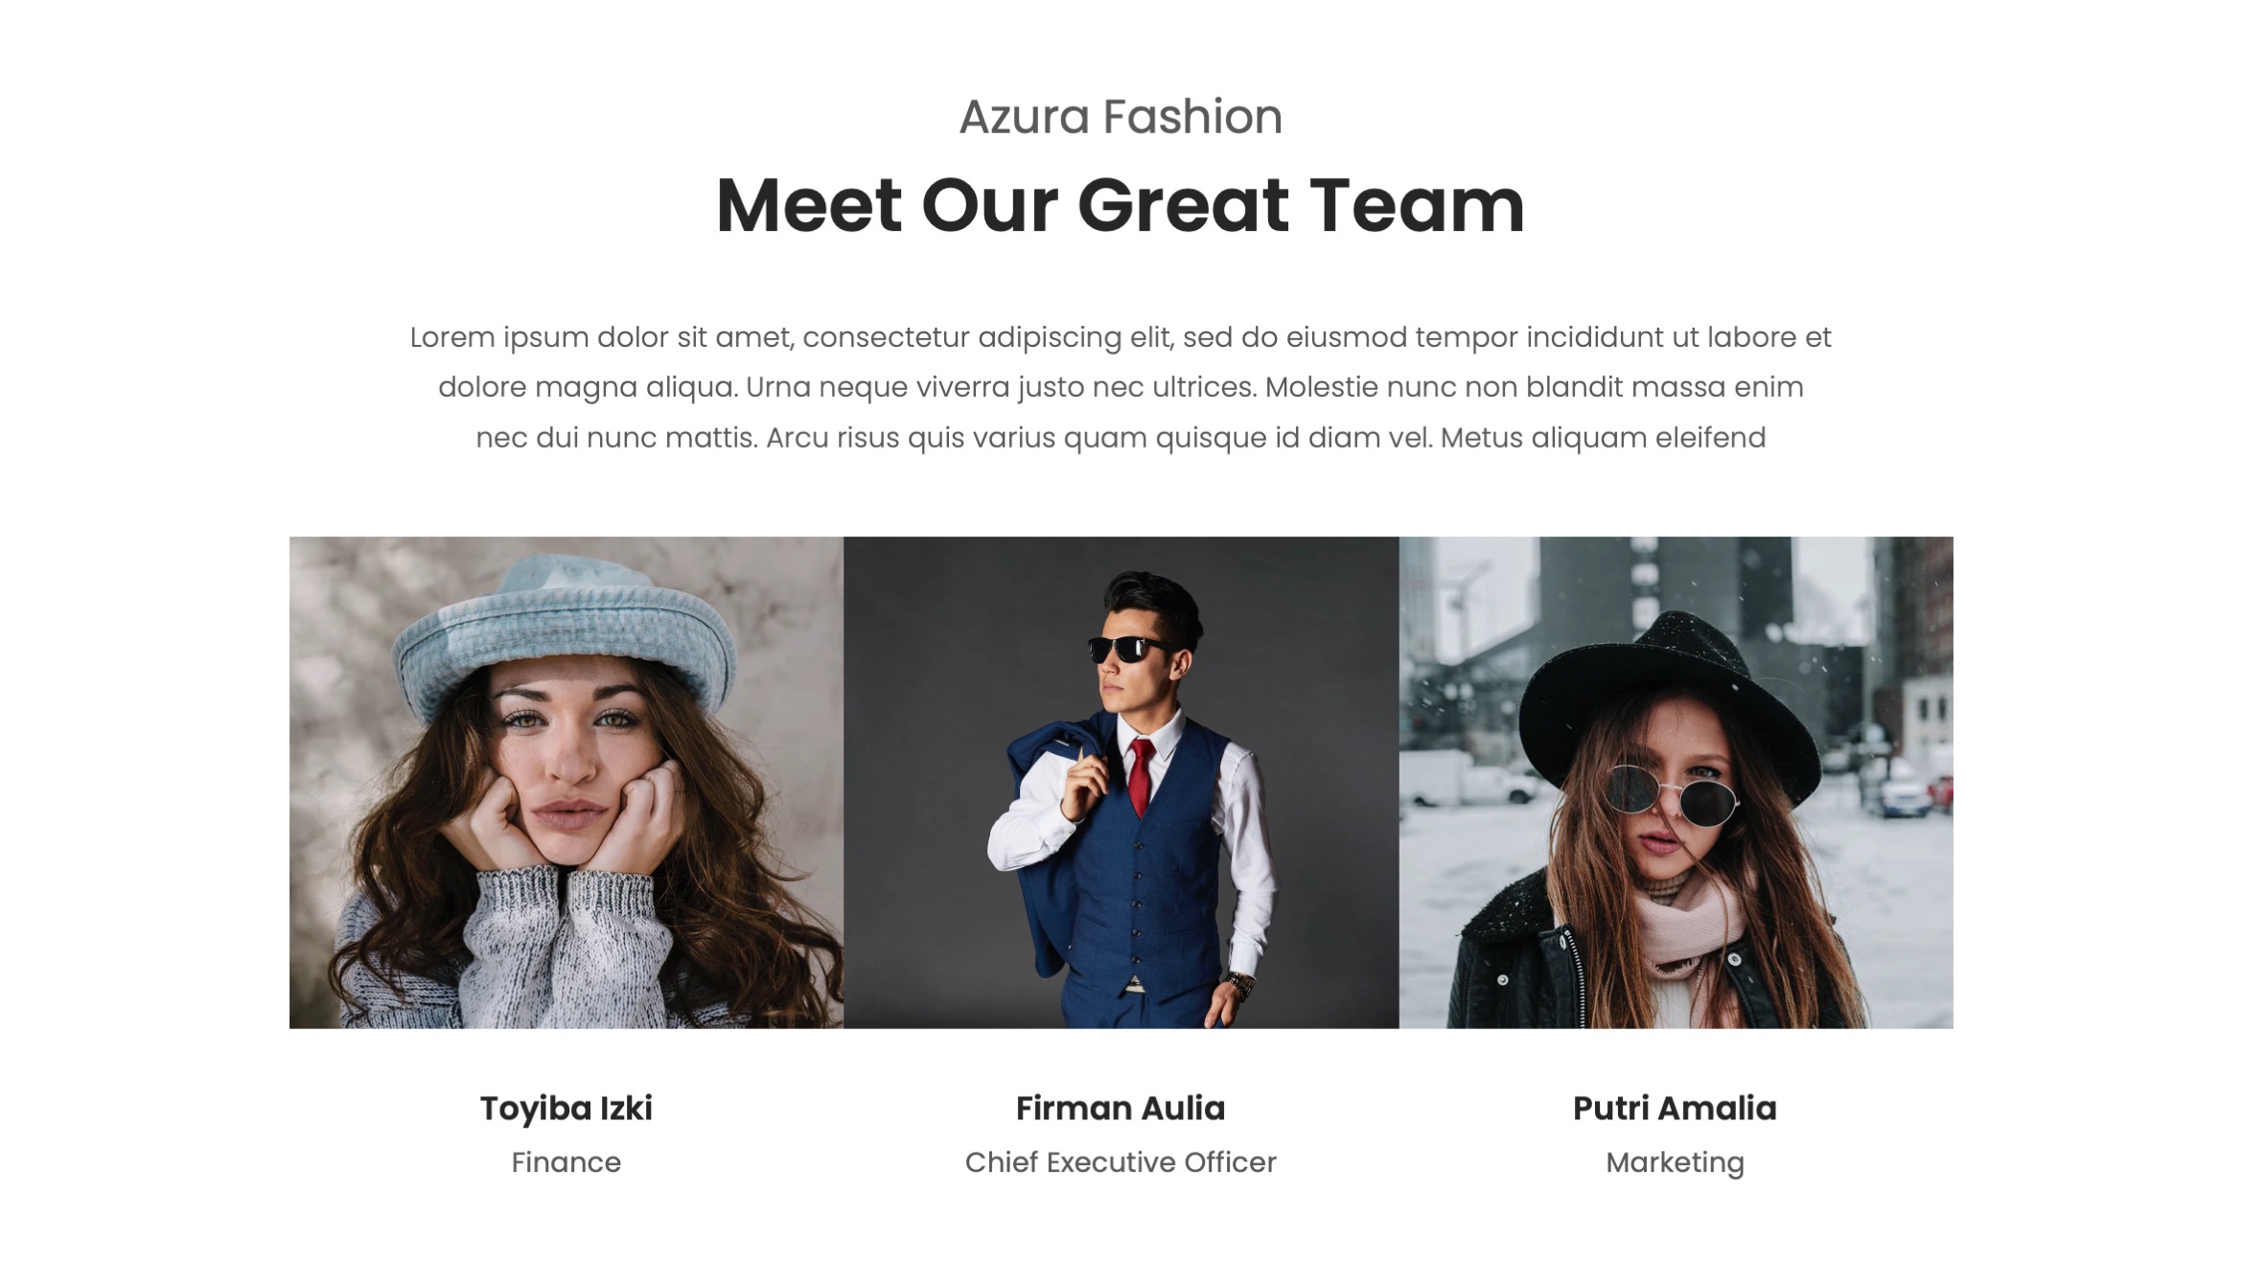Select the Marketing role label
The height and width of the screenshot is (1261, 2243).
pyautogui.click(x=1675, y=1162)
